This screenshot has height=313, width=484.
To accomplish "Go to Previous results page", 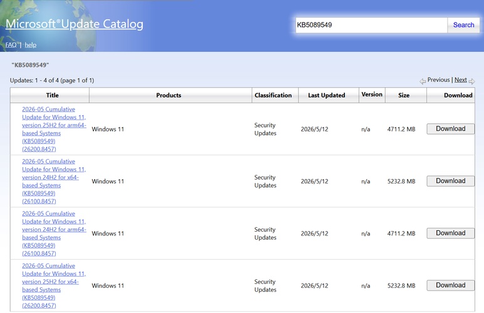I will pyautogui.click(x=438, y=80).
